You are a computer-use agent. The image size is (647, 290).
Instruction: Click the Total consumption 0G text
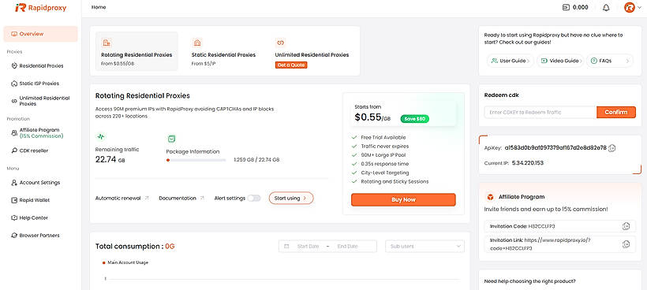click(136, 247)
